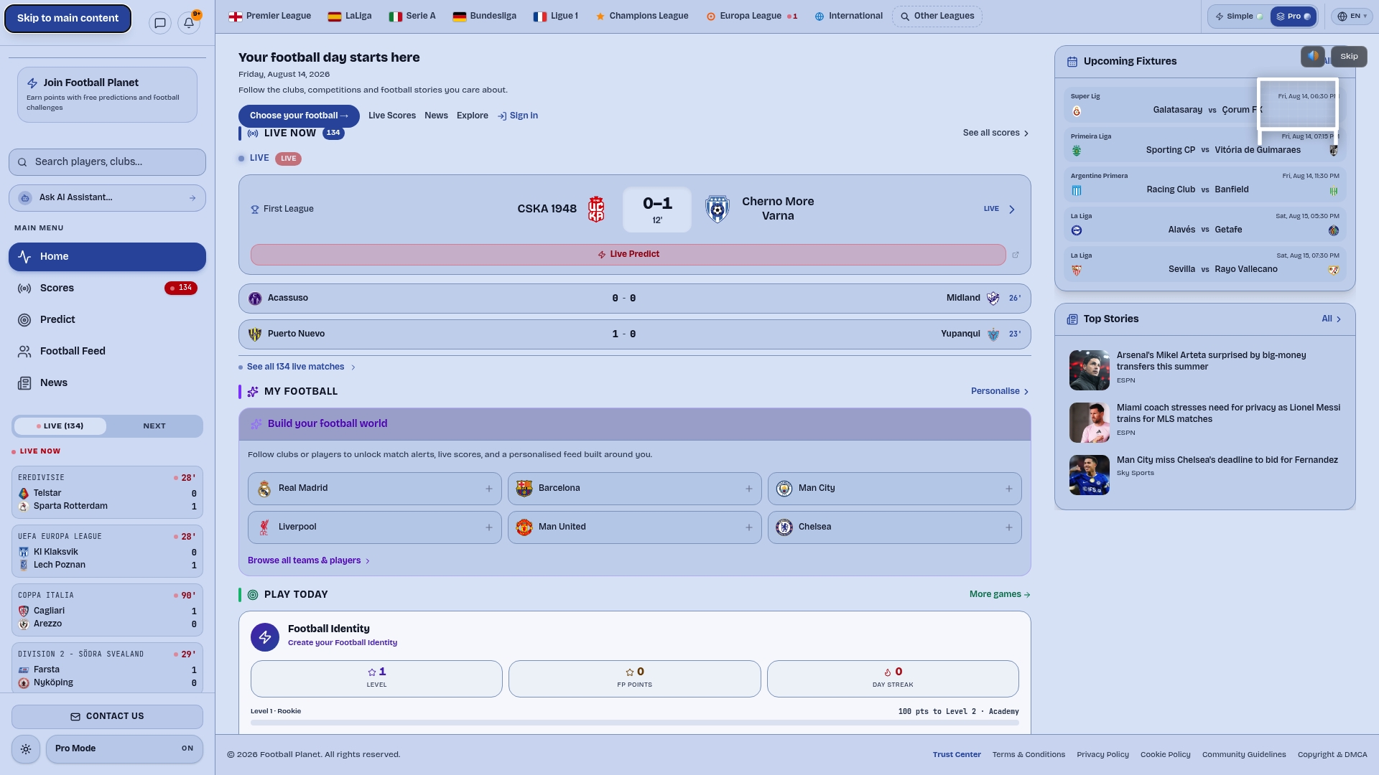Add Barcelona with its plus icon

(x=749, y=489)
